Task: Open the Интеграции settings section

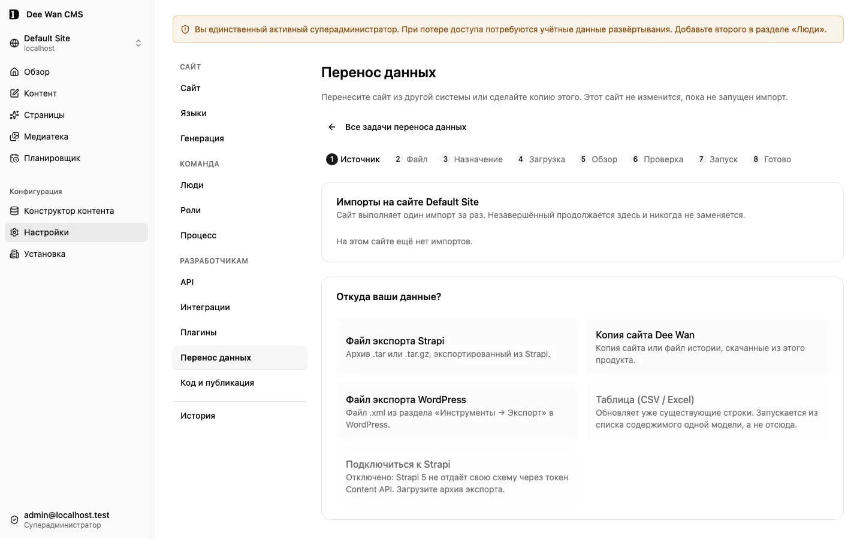Action: click(x=240, y=307)
